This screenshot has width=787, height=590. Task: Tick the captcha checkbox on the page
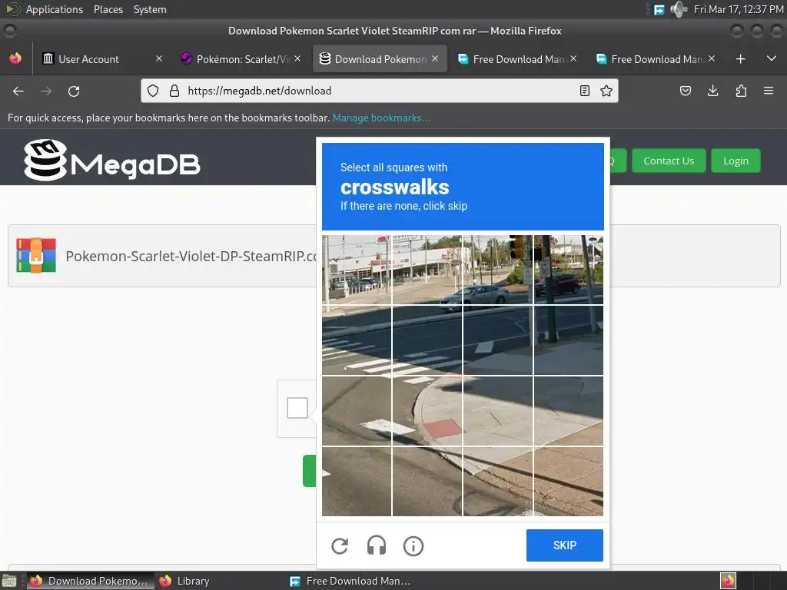click(x=297, y=408)
